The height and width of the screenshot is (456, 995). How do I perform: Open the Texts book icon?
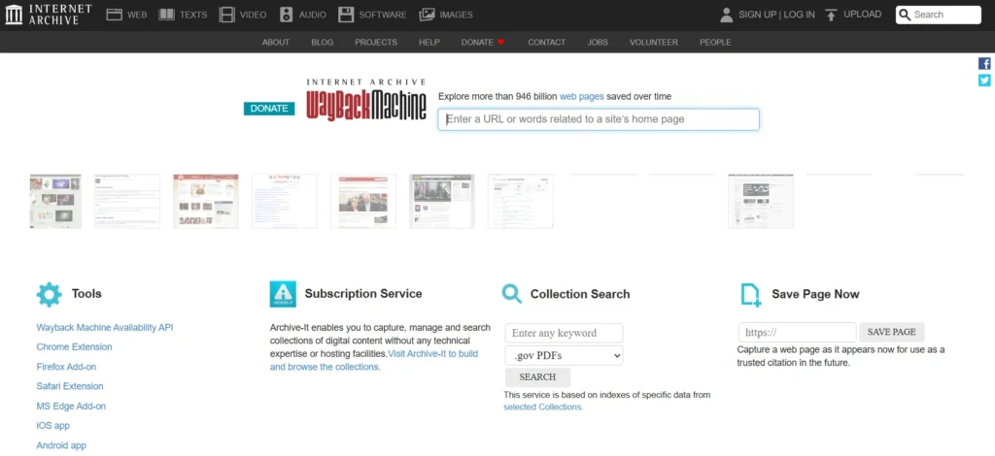166,15
